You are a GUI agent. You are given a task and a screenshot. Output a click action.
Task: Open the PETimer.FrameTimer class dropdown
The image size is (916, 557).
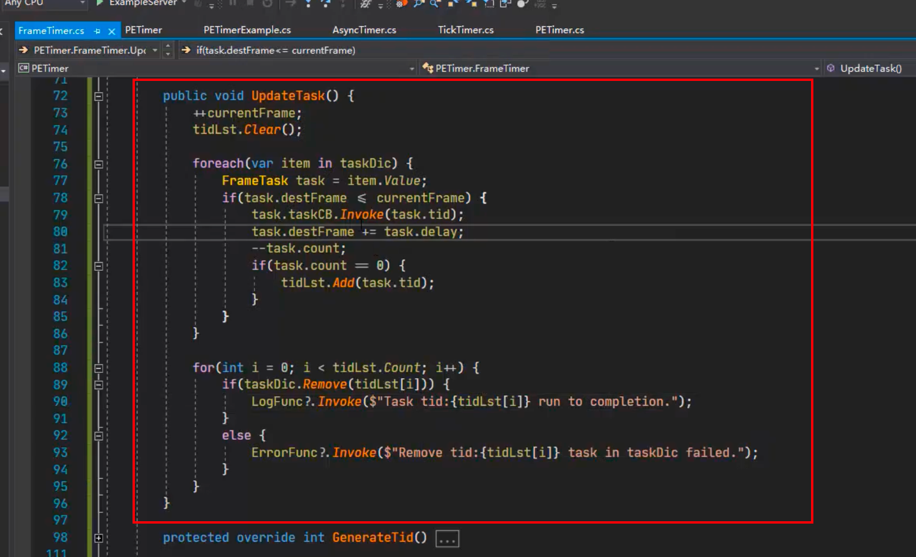pos(816,69)
